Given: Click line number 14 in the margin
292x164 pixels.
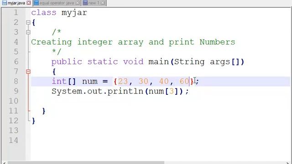Looking at the screenshot, I should (13, 140).
